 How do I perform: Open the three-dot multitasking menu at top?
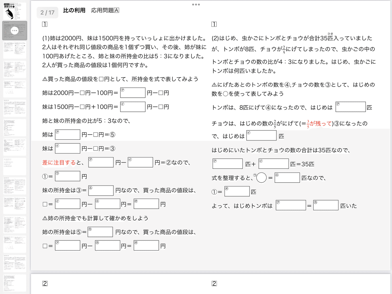(x=196, y=5)
